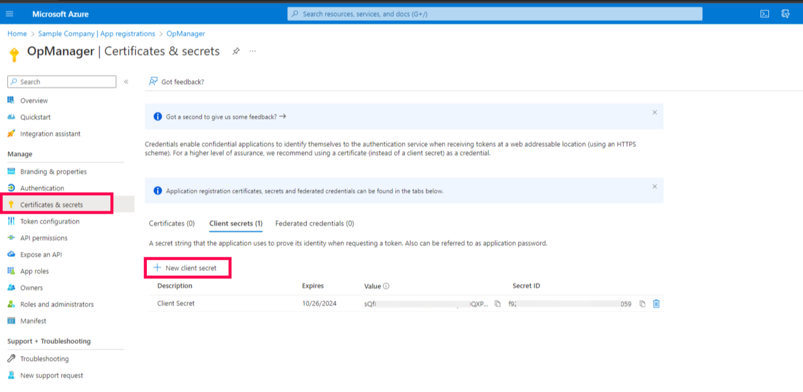Open the Azure portal hamburger menu
Viewport: 803px width, 392px height.
point(9,14)
